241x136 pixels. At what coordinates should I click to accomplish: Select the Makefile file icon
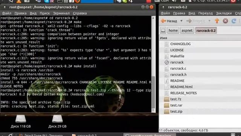point(166,56)
